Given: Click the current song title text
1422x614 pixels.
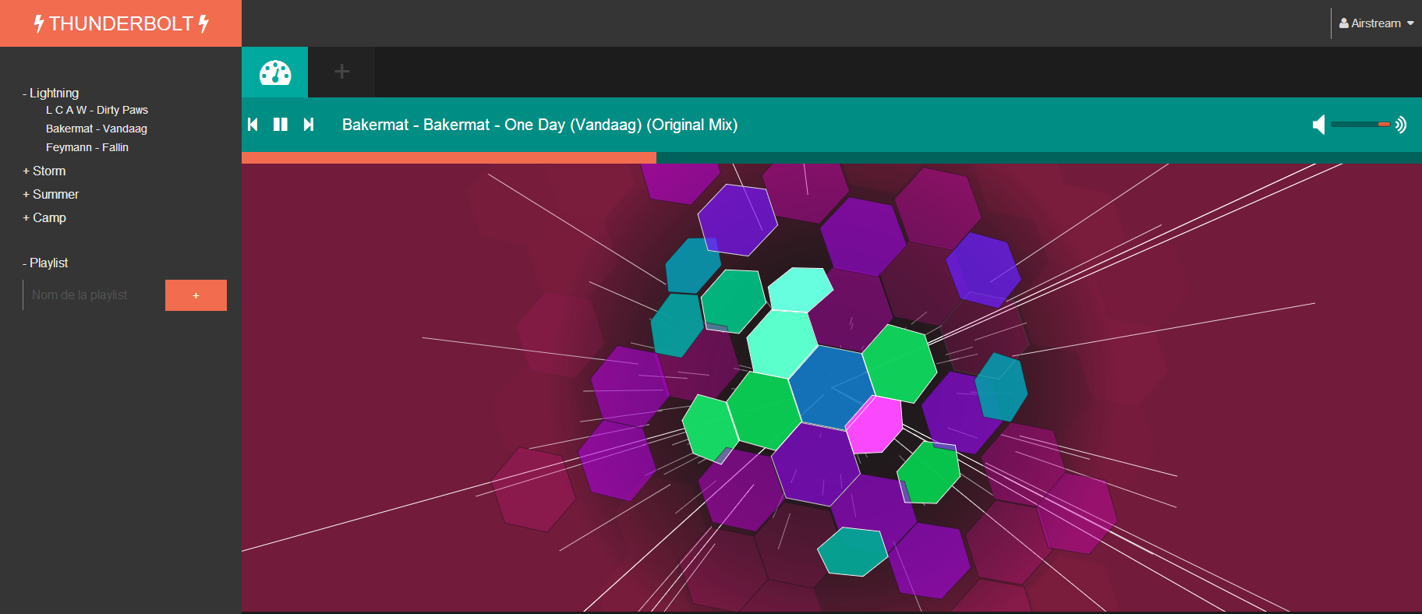Looking at the screenshot, I should tap(539, 125).
